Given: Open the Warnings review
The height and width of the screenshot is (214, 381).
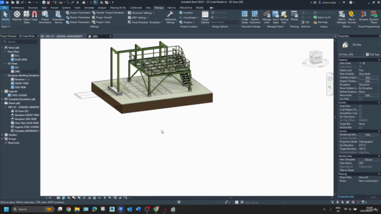Looking at the screenshot, I should coord(320,22).
